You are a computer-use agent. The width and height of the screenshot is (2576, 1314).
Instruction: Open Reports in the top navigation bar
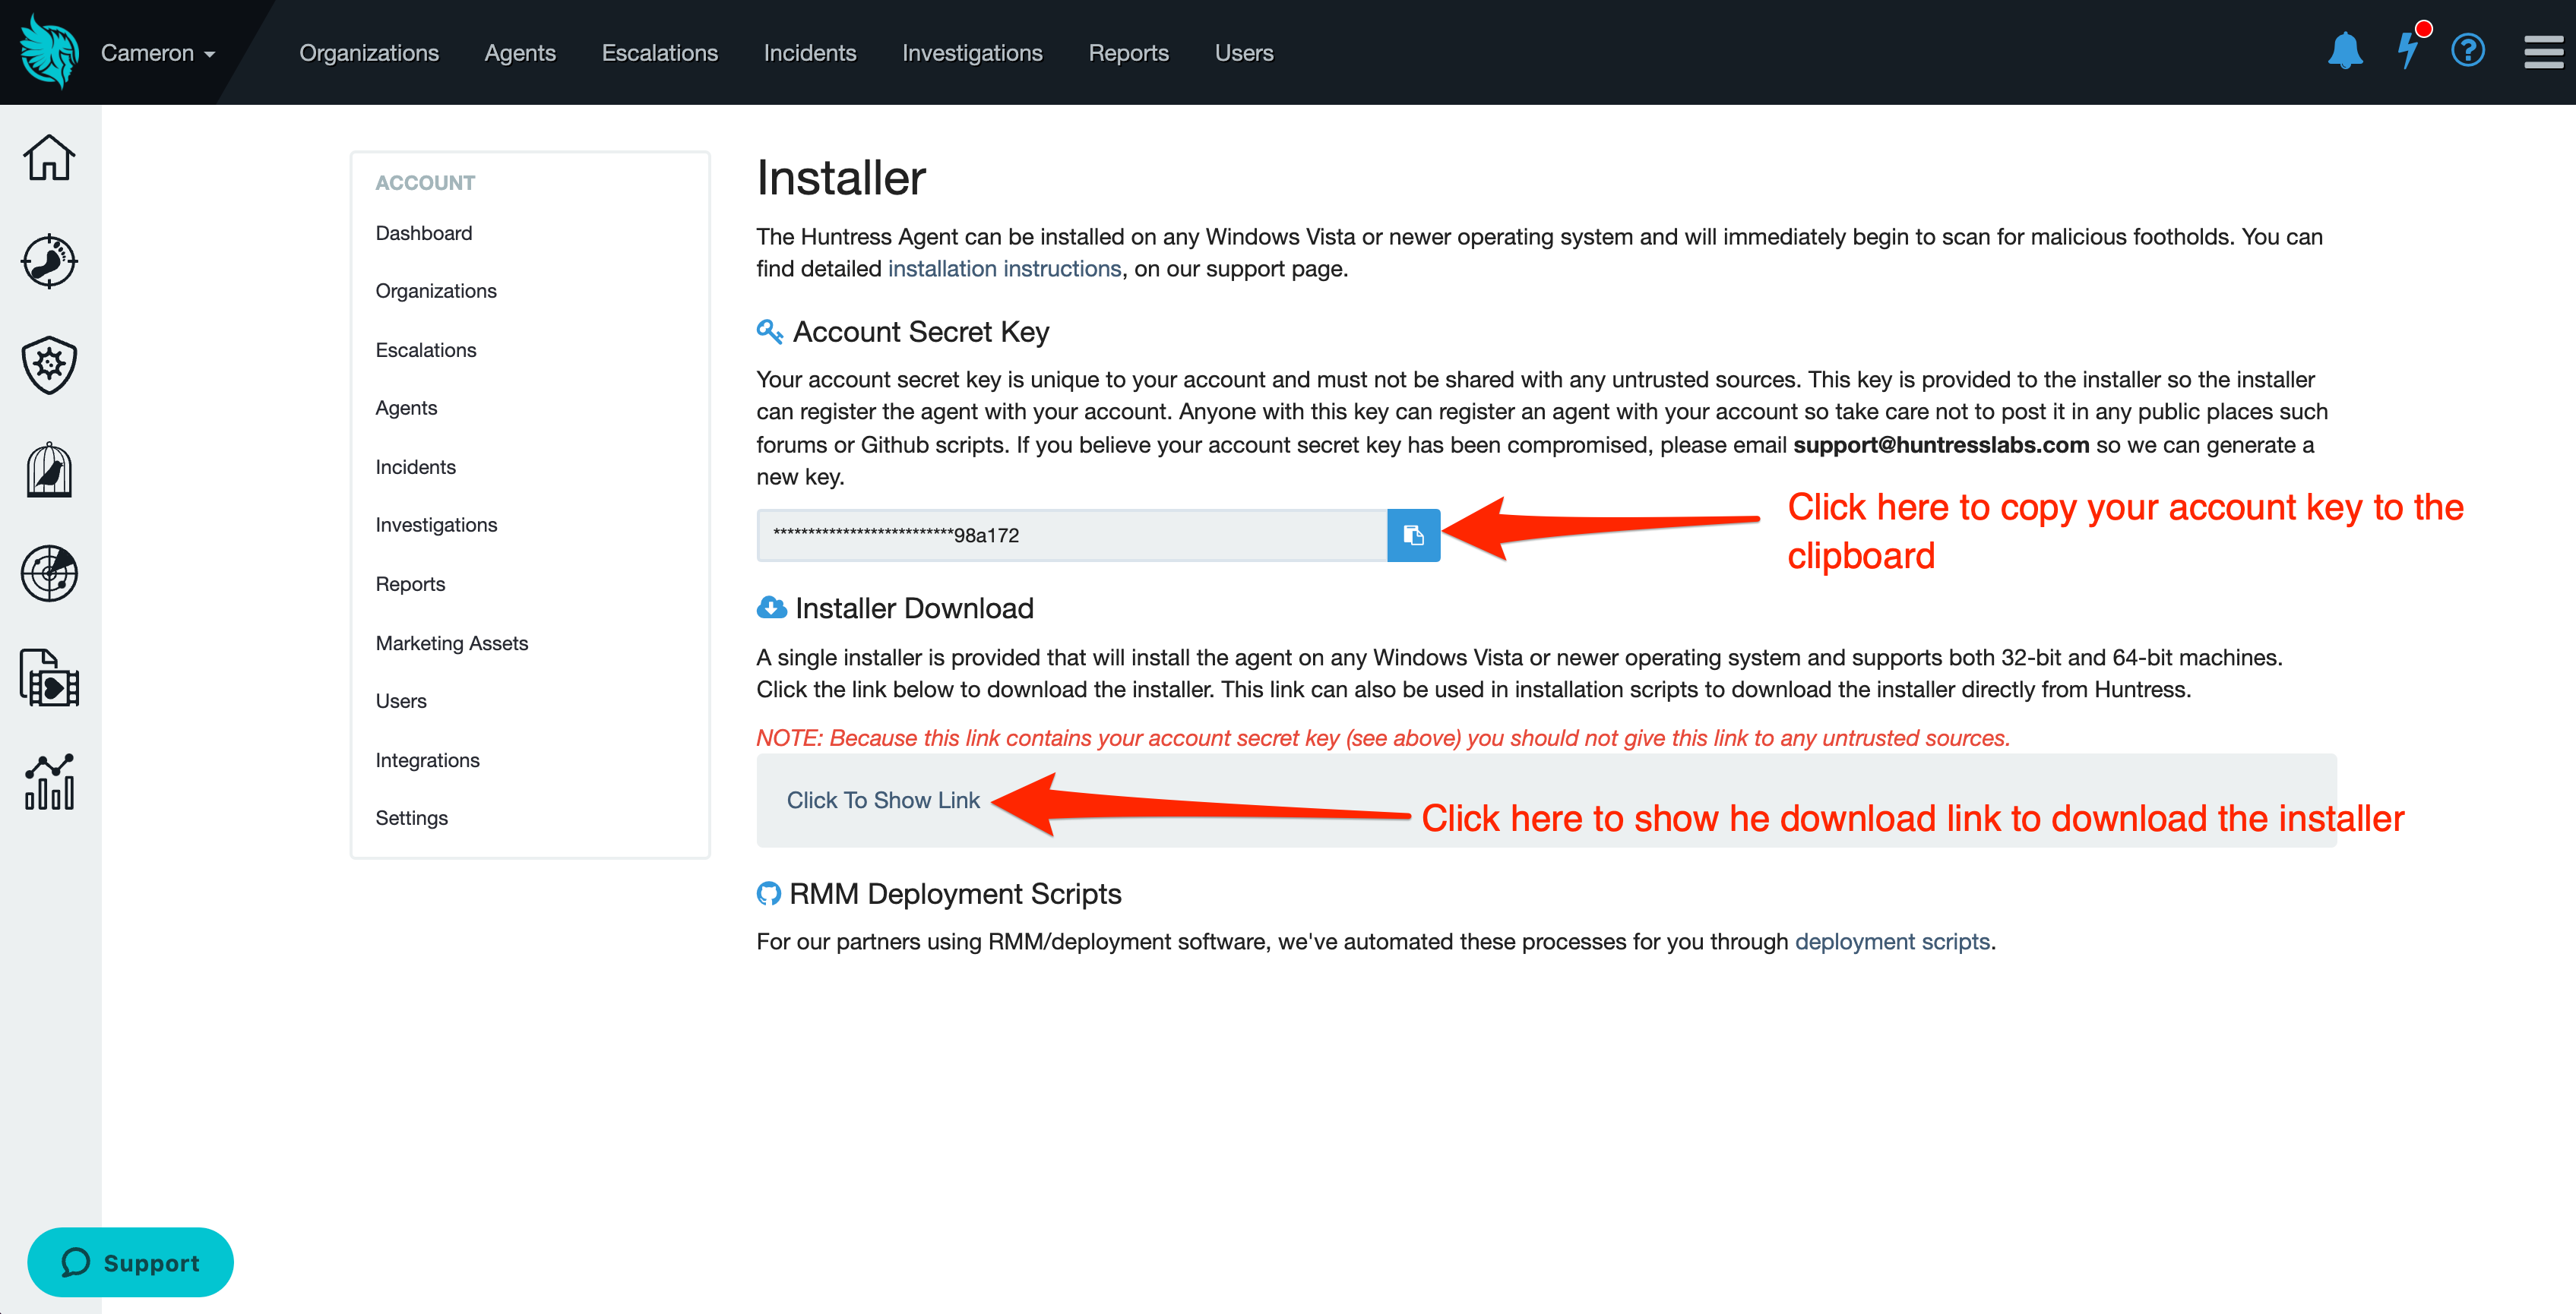click(1128, 53)
